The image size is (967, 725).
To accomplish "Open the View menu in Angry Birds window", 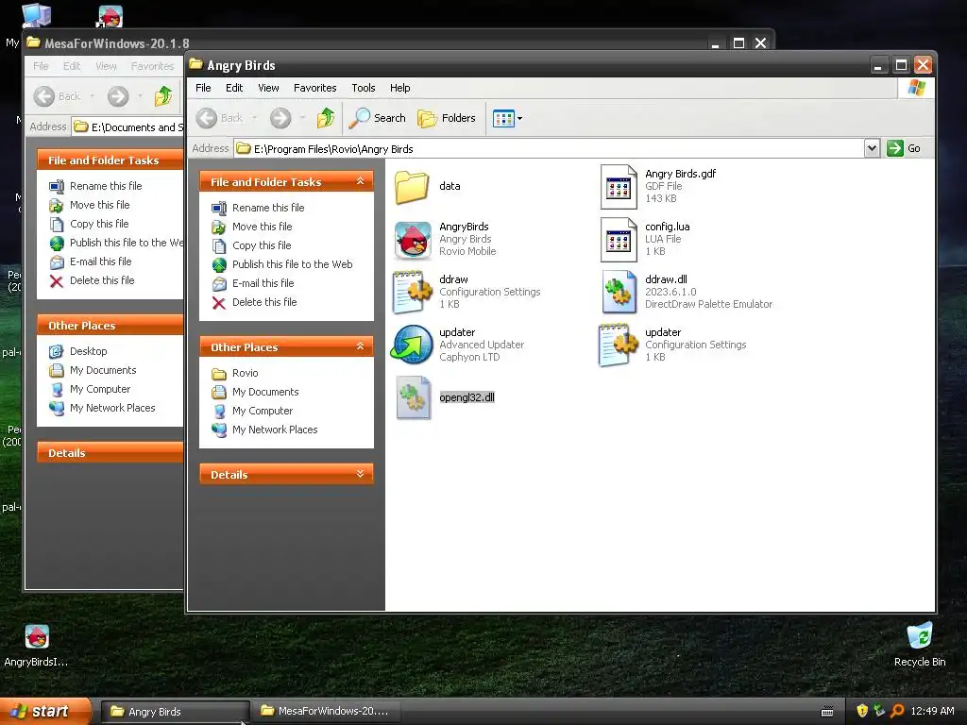I will [x=268, y=88].
